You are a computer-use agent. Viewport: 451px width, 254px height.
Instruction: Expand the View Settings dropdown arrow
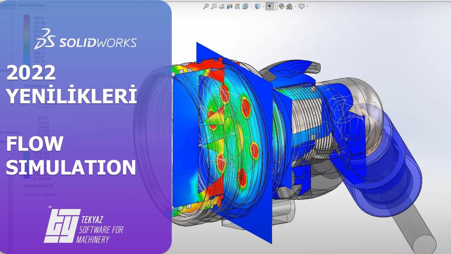point(308,6)
